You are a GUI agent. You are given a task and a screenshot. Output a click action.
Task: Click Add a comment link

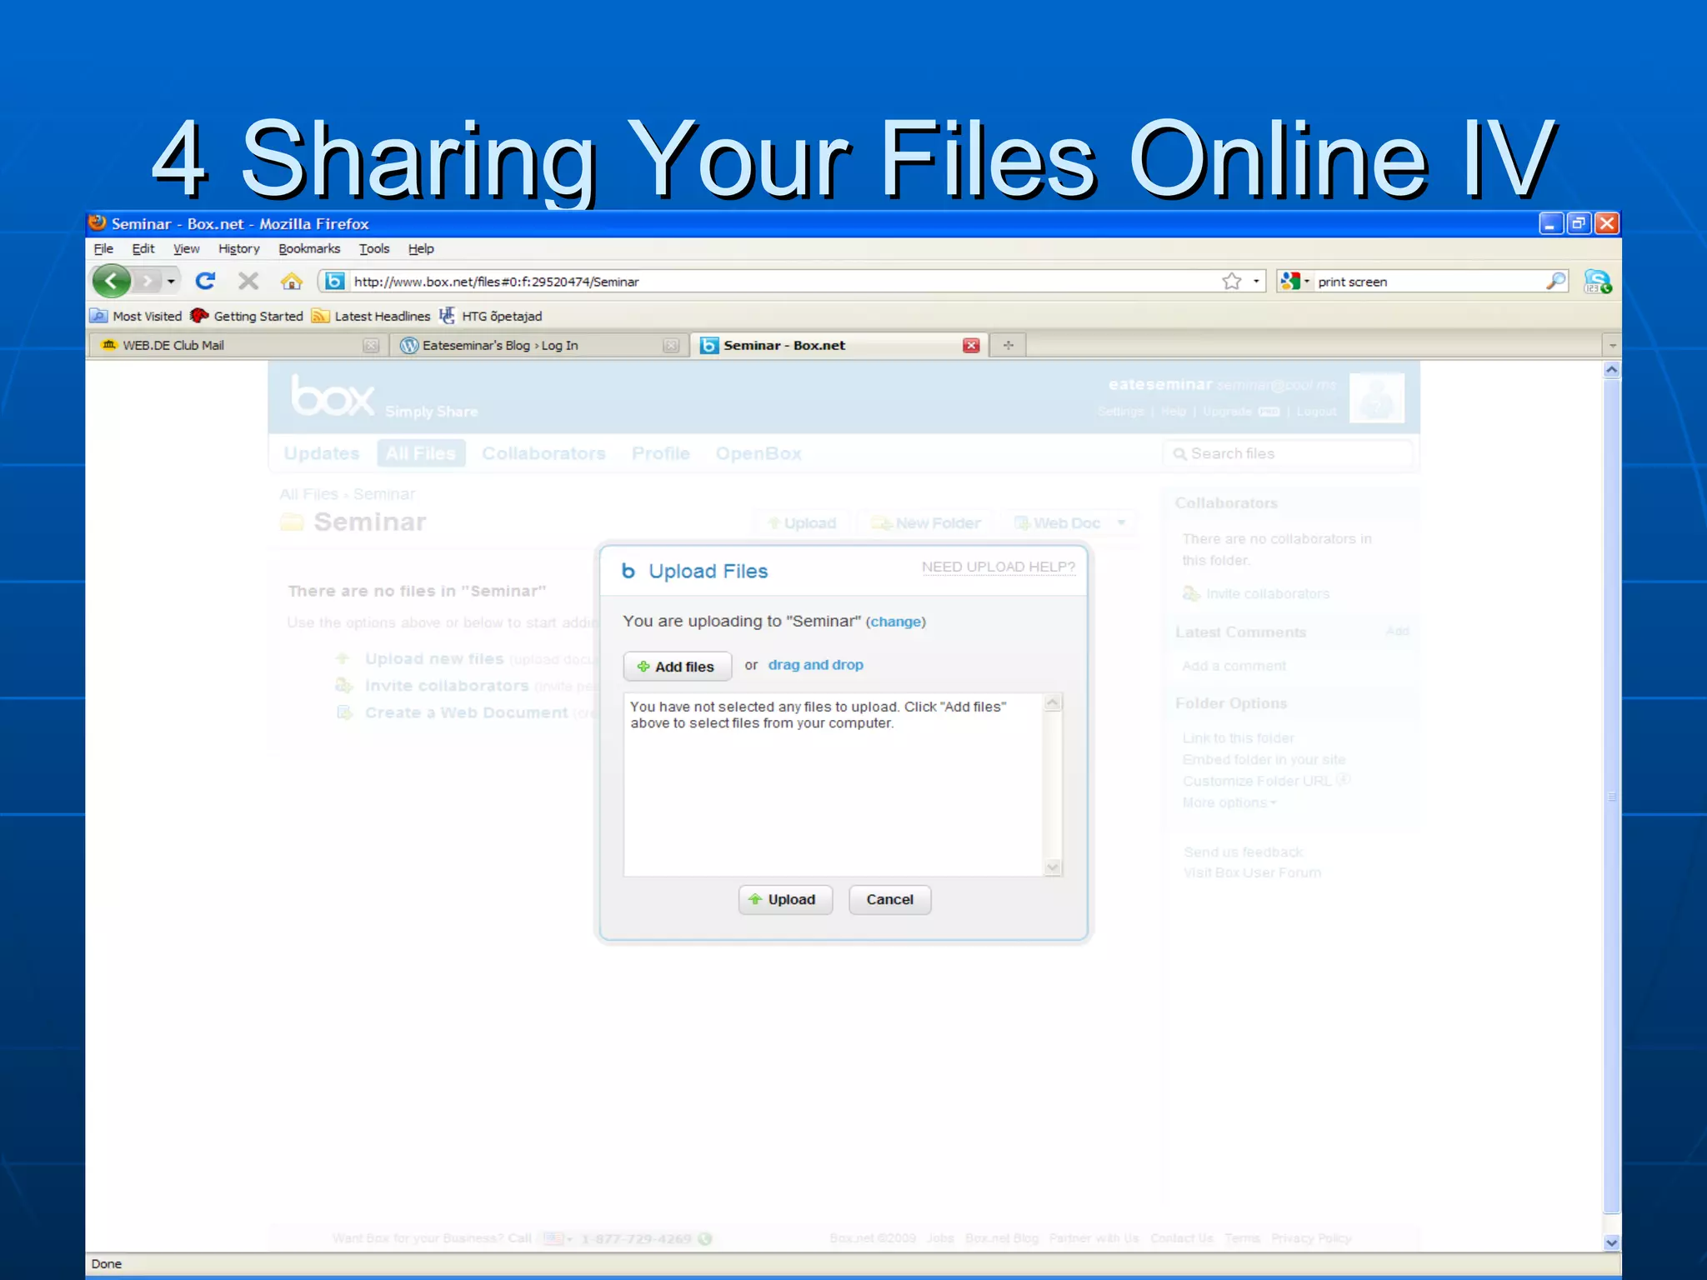(x=1234, y=666)
